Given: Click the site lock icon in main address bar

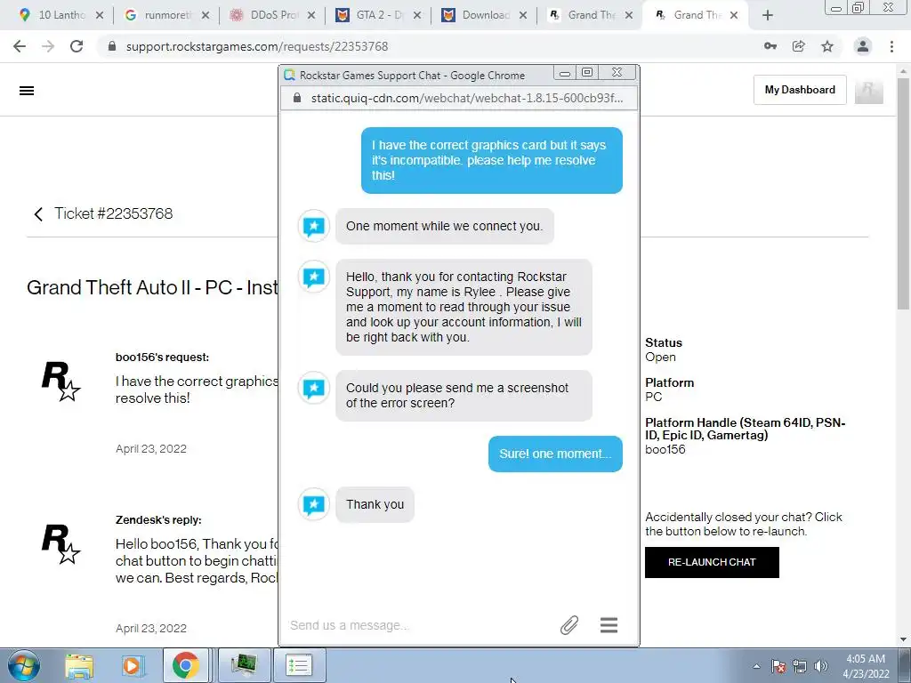Looking at the screenshot, I should [112, 46].
